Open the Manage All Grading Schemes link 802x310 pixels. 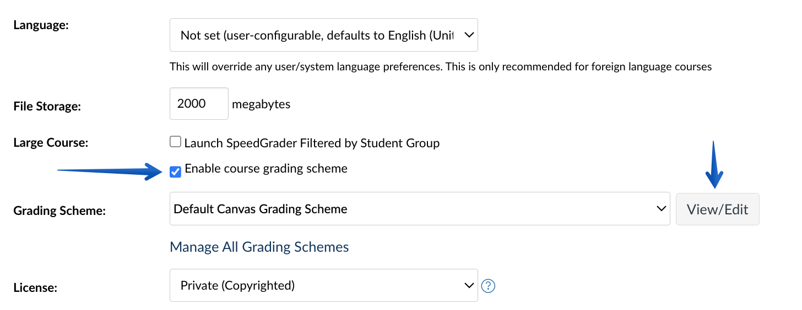point(259,247)
